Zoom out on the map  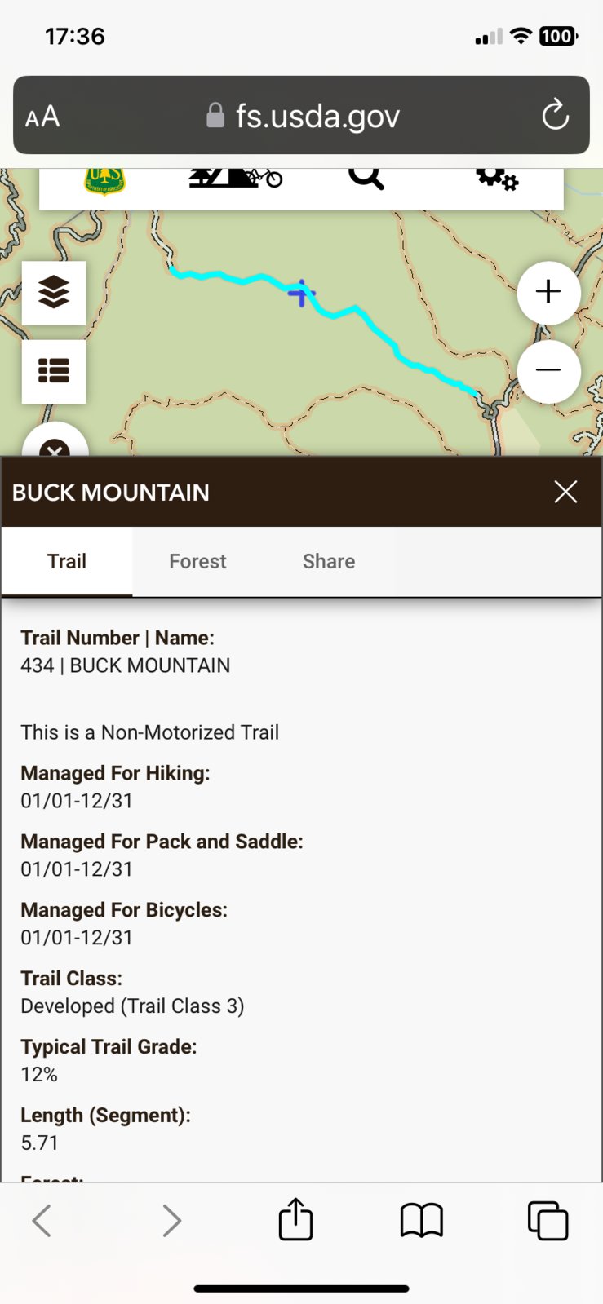tap(548, 371)
